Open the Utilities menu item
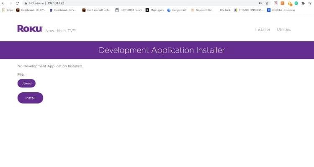This screenshot has height=167, width=314. click(283, 29)
